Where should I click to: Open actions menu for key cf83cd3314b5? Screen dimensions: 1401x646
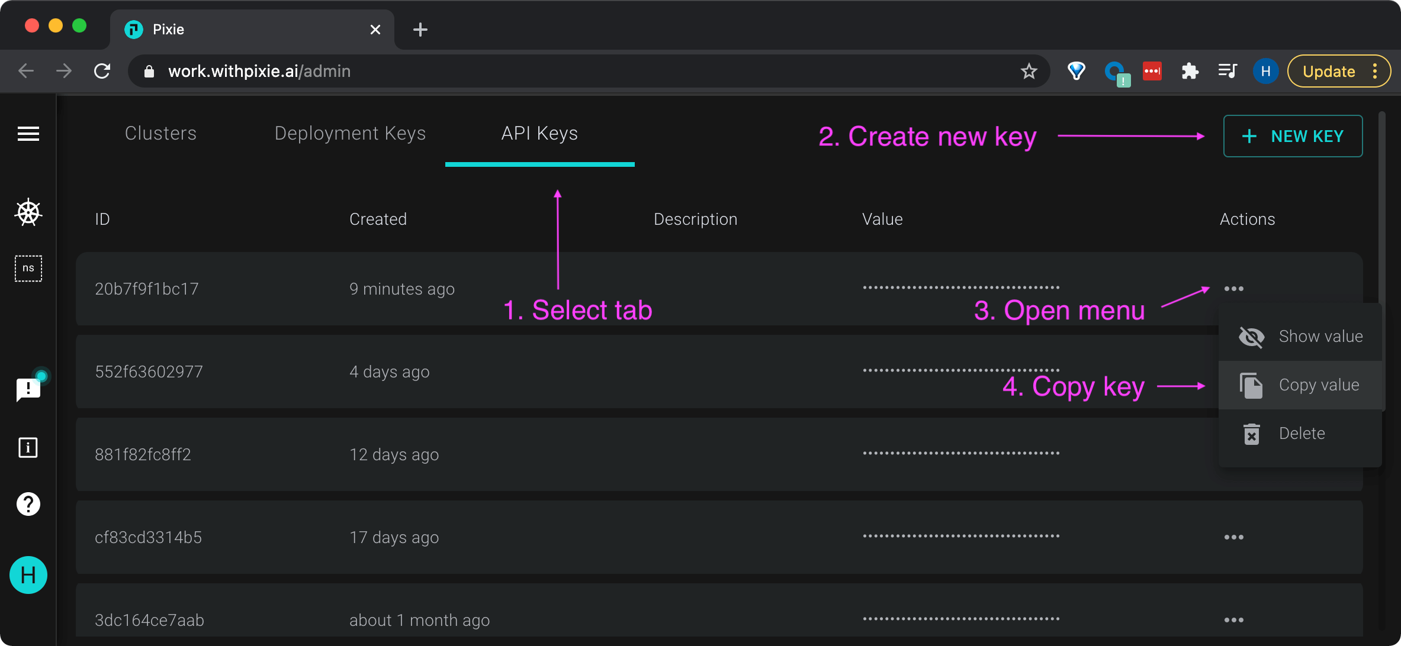pyautogui.click(x=1233, y=537)
